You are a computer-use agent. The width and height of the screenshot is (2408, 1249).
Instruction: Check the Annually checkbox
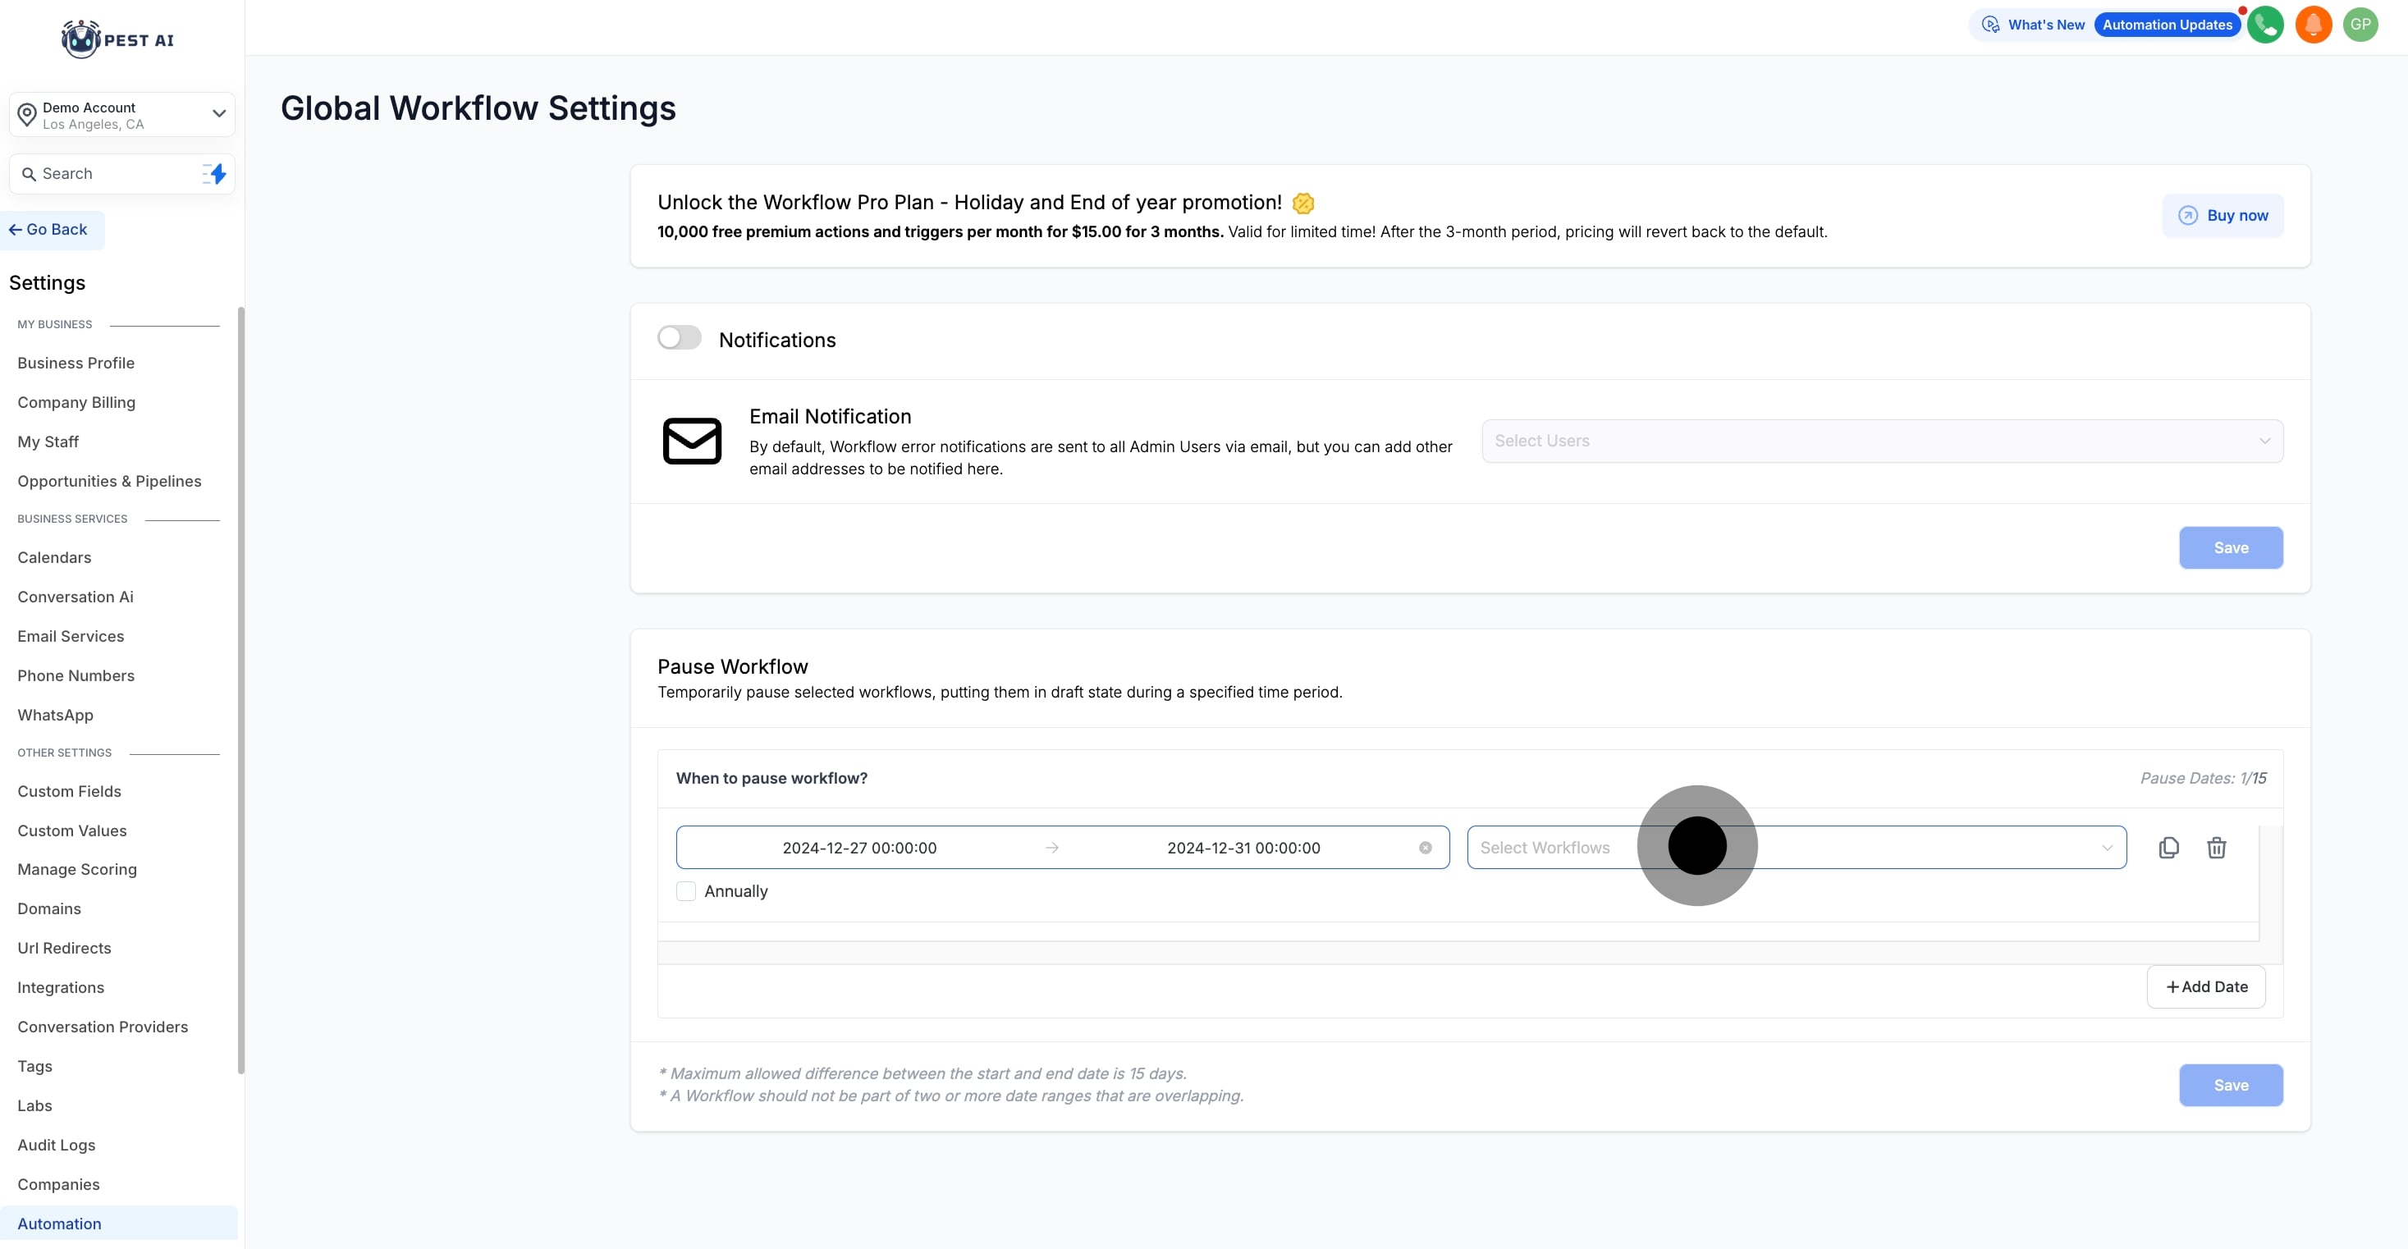click(x=686, y=891)
